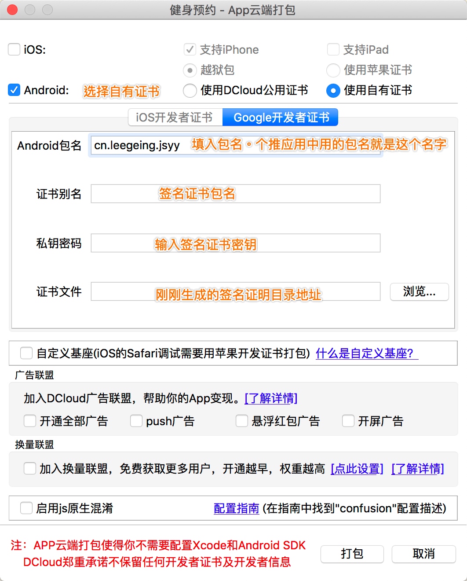
Task: Check 开通全部广告 option
Action: 30,421
